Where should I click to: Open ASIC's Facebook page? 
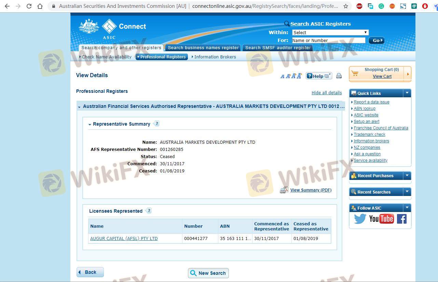402,219
